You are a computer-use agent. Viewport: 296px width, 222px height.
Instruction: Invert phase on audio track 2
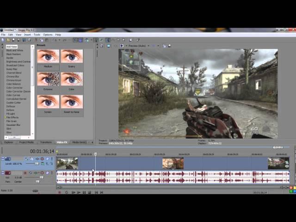[31, 173]
